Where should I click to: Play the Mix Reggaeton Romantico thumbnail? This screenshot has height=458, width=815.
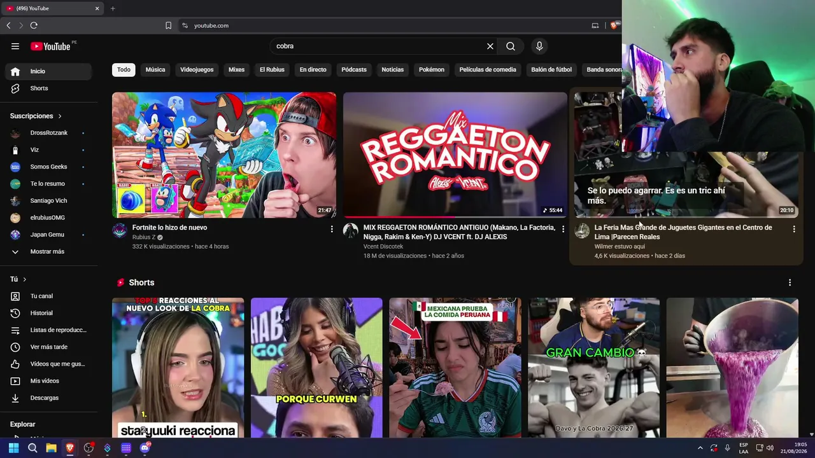(x=455, y=155)
